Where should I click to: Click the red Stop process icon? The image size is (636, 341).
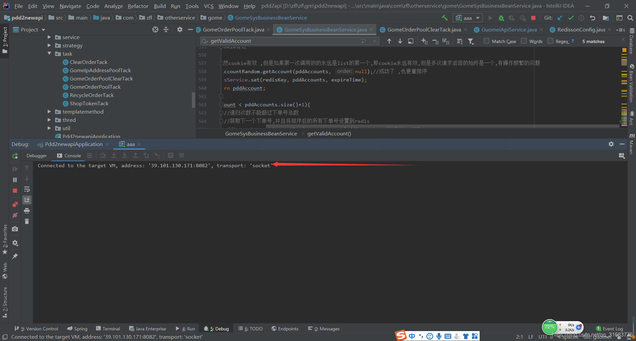click(x=15, y=191)
